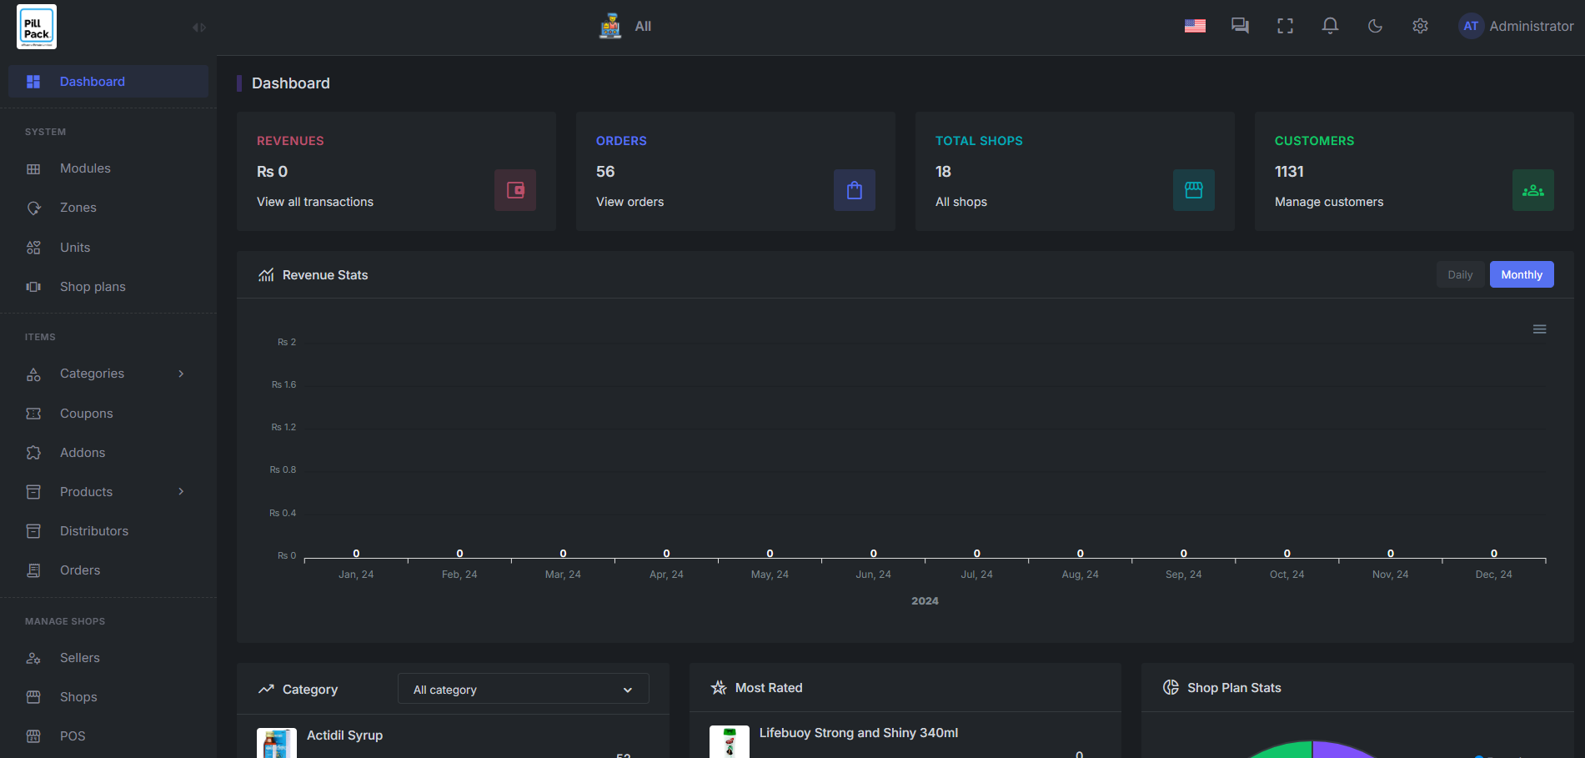
Task: Click View all transactions link
Action: tap(315, 202)
